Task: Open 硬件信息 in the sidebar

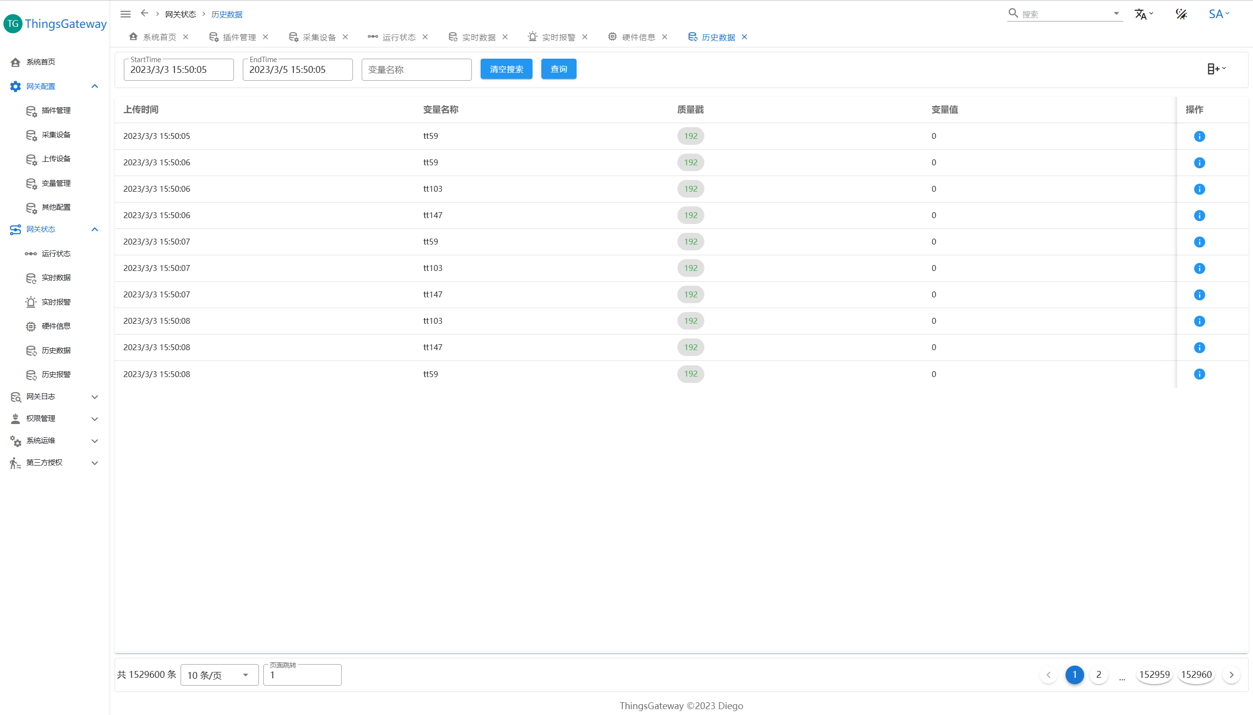Action: 55,326
